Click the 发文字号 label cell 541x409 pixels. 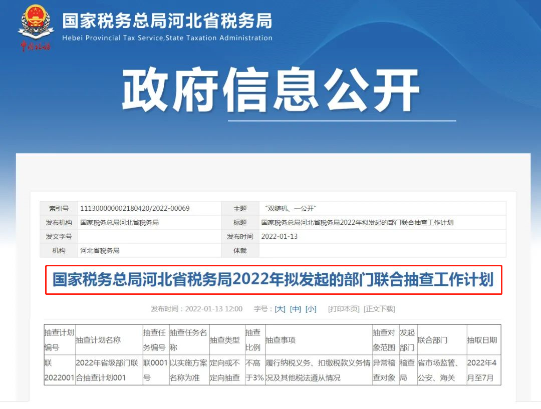pos(59,237)
